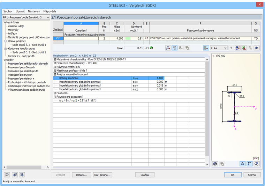Image resolution: width=265 pixels, height=188 pixels.
Task: Click the Nár. příloha... button
Action: [103, 175]
